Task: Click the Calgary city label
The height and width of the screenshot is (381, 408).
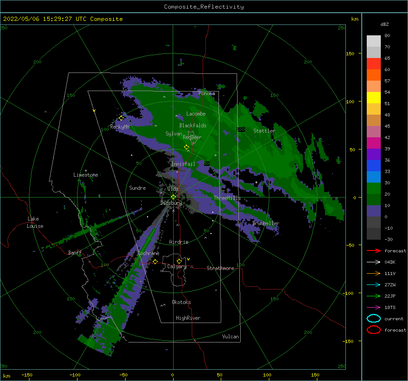Action: pos(177,266)
